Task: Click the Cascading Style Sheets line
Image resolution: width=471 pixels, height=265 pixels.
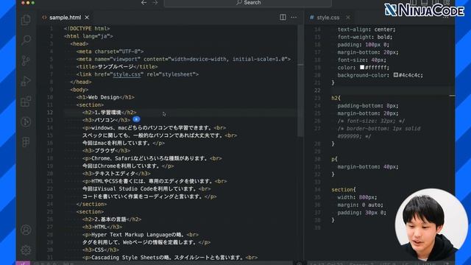Action: coord(170,258)
